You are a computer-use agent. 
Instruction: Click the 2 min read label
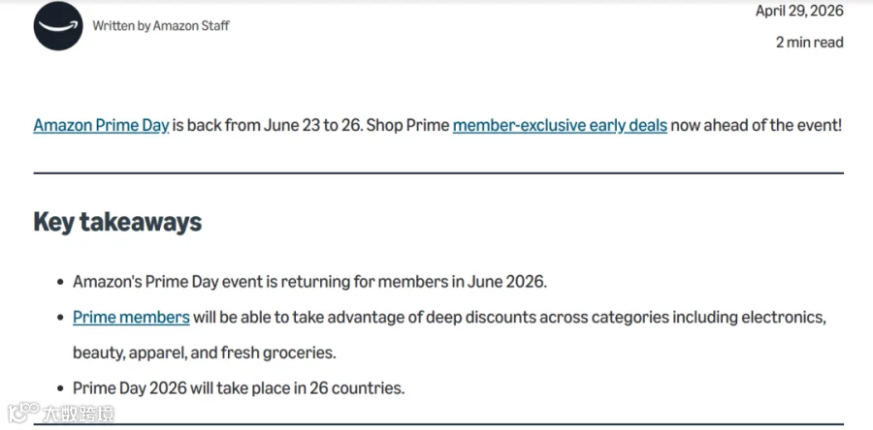pos(810,43)
